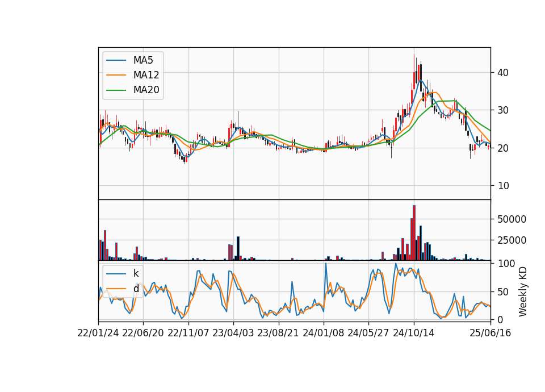This screenshot has width=545, height=392.
Task: Click the MA5 legend label
Action: (143, 60)
